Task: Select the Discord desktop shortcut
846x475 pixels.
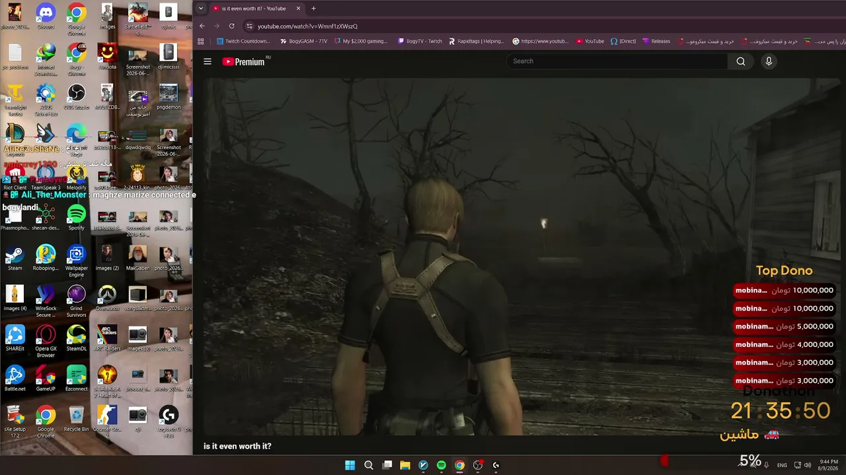Action: (x=46, y=16)
